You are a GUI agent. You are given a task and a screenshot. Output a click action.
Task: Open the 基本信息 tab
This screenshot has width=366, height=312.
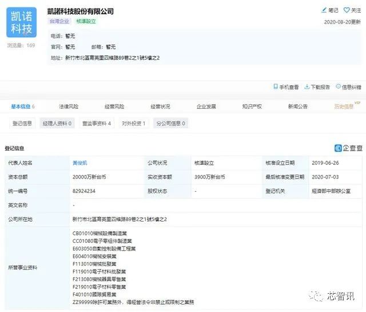pos(23,106)
